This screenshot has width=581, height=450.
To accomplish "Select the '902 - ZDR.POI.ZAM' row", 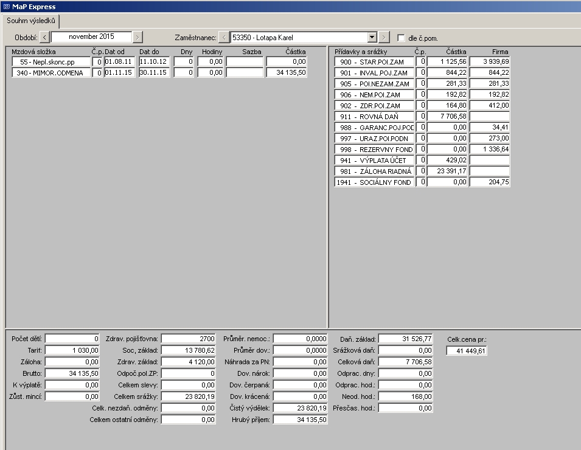I will 374,106.
